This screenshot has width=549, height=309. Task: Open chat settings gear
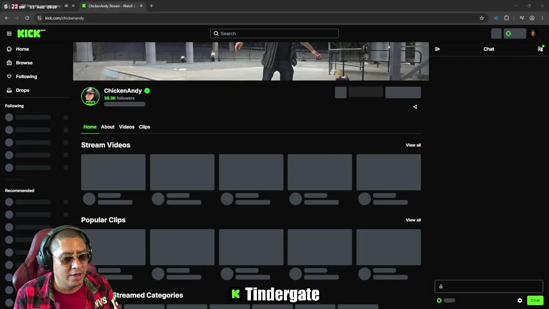pyautogui.click(x=520, y=300)
